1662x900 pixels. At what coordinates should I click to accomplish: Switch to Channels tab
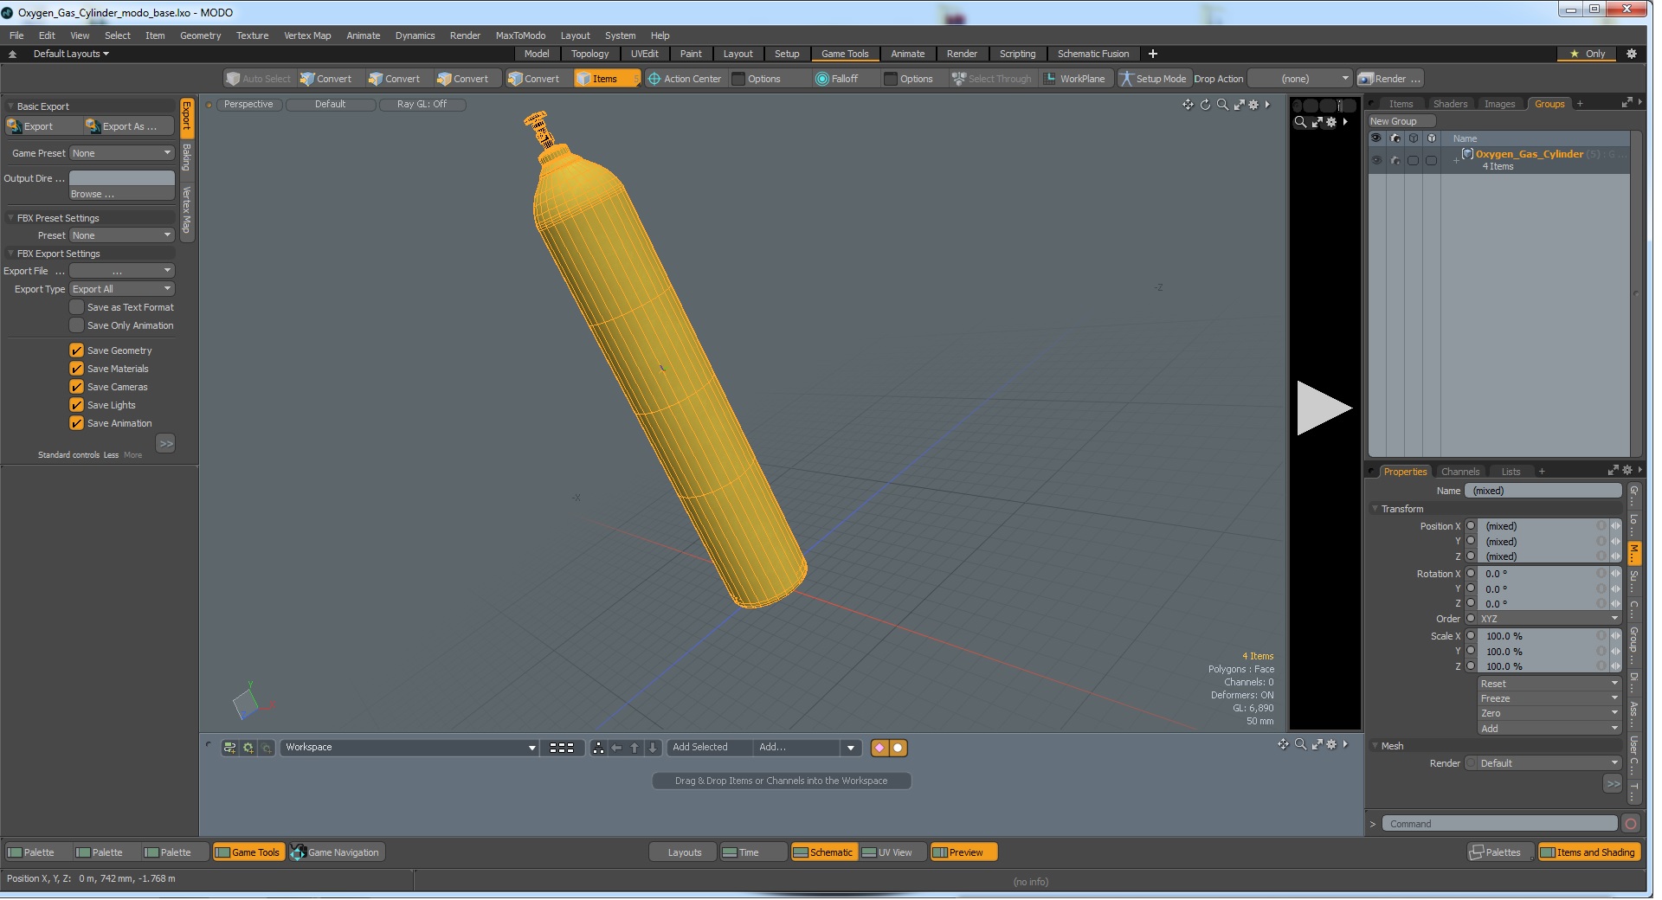click(x=1460, y=472)
